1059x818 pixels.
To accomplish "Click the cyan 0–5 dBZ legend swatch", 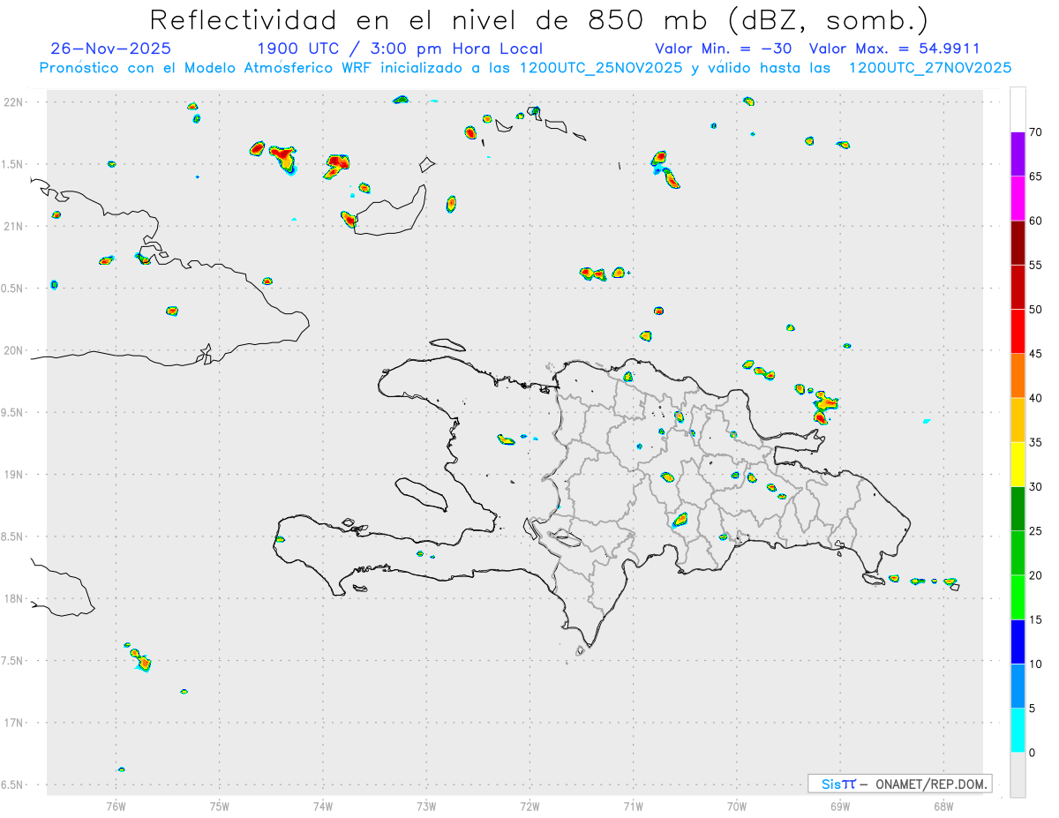I will tap(1018, 731).
